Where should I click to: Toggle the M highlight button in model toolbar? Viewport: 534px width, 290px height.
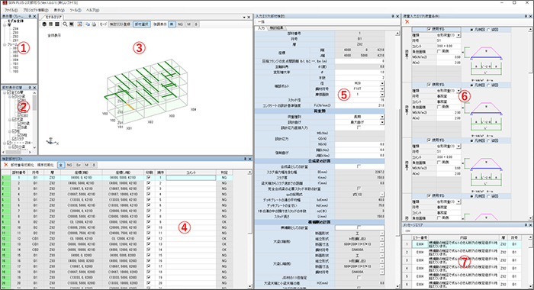(188, 24)
